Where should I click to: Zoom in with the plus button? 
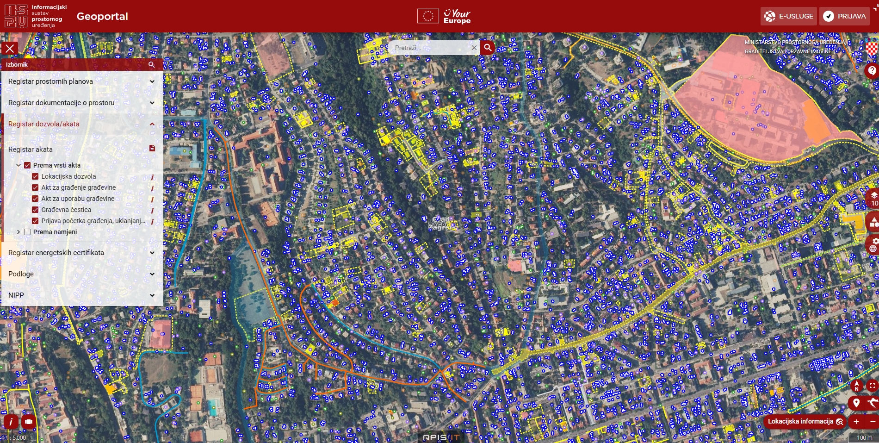[856, 422]
